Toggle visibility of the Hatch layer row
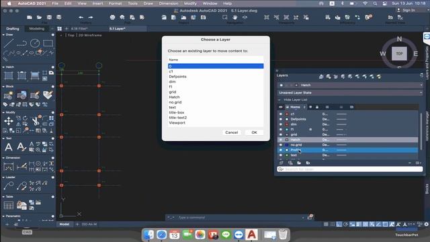 click(281, 140)
